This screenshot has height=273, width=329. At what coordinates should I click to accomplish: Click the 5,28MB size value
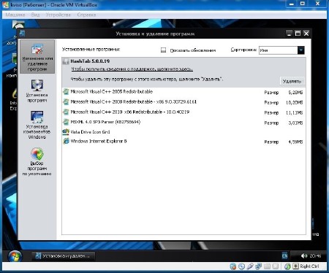[x=295, y=93]
